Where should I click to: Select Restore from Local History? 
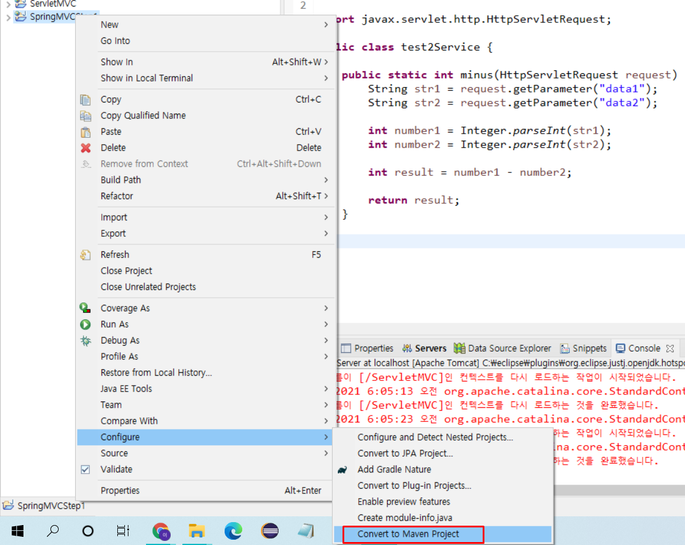(205, 373)
